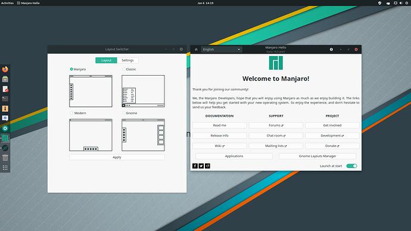Open the trash icon in the dock

point(5,158)
